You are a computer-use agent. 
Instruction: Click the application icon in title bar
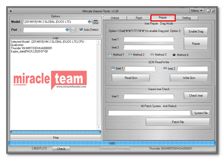pyautogui.click(x=11, y=11)
